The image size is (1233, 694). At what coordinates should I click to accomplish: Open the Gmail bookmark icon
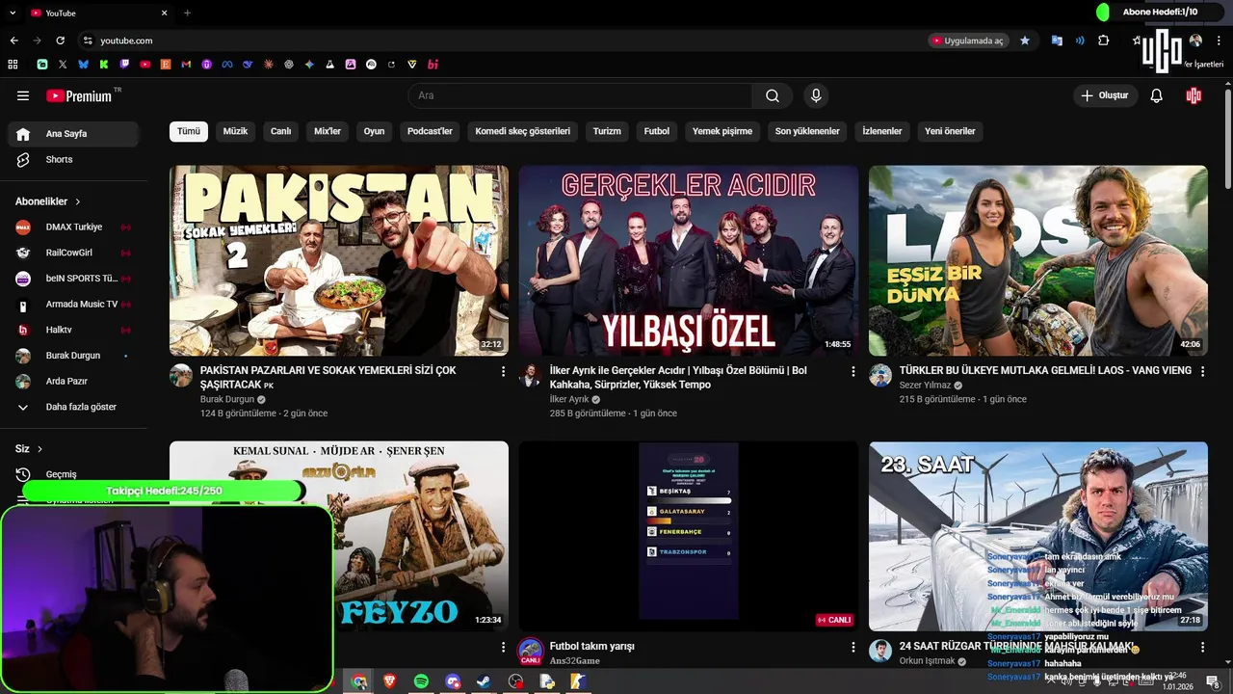pos(186,65)
